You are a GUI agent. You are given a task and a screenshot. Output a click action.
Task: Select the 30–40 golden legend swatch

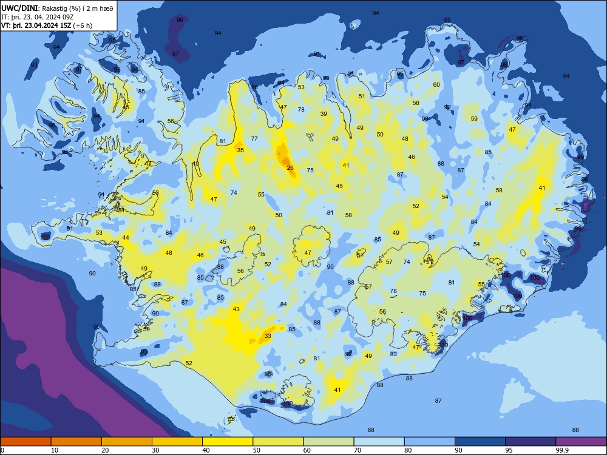pos(177,442)
